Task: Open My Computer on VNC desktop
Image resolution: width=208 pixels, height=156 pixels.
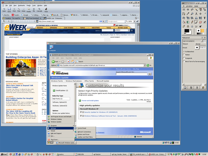Action: pyautogui.click(x=51, y=48)
